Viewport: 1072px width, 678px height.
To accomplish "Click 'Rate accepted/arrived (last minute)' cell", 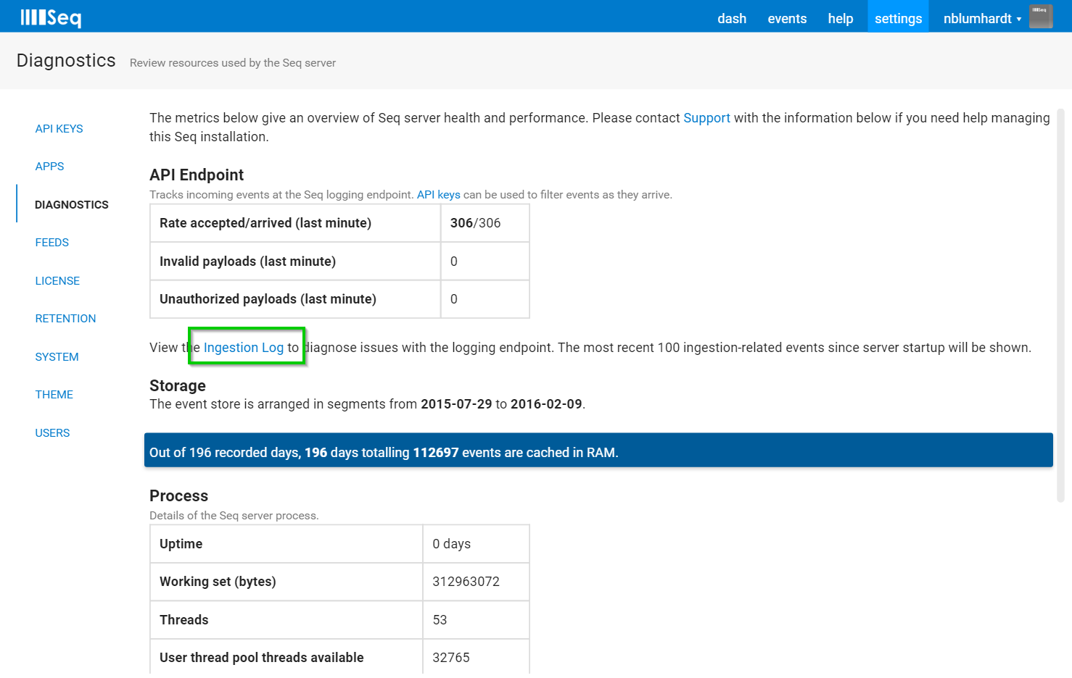I will (295, 223).
